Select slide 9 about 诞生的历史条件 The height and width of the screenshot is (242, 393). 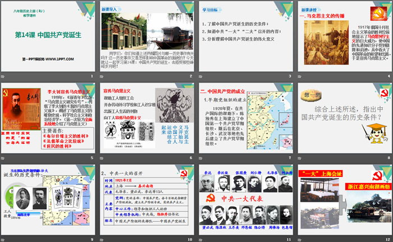pos(48,200)
